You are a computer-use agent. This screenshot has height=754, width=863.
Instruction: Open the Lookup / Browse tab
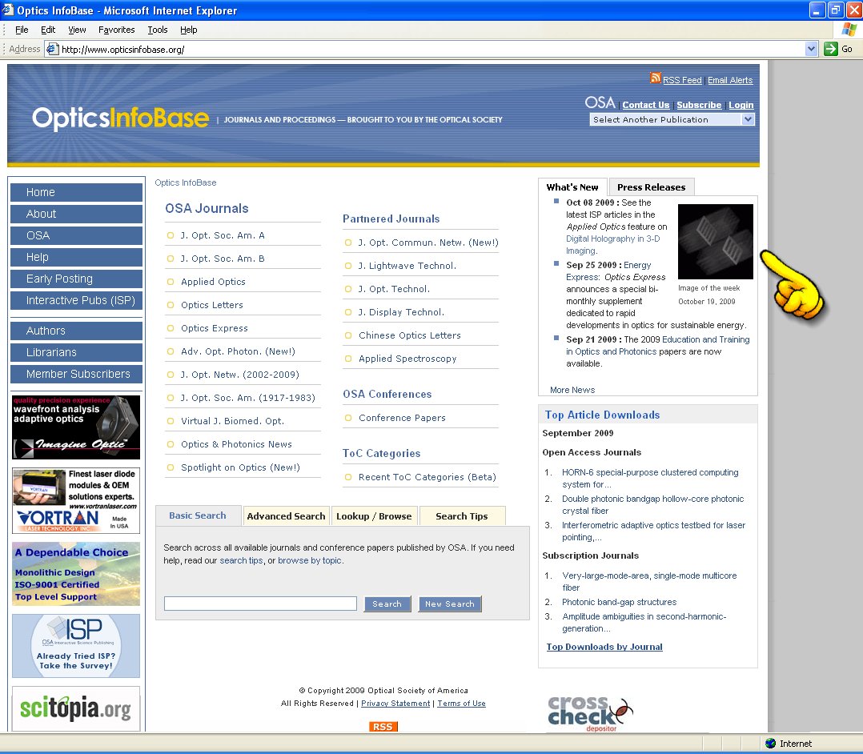click(x=375, y=516)
